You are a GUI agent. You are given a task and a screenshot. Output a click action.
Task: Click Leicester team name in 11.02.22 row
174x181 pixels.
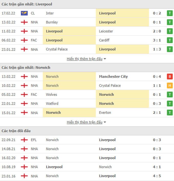pyautogui.click(x=106, y=31)
